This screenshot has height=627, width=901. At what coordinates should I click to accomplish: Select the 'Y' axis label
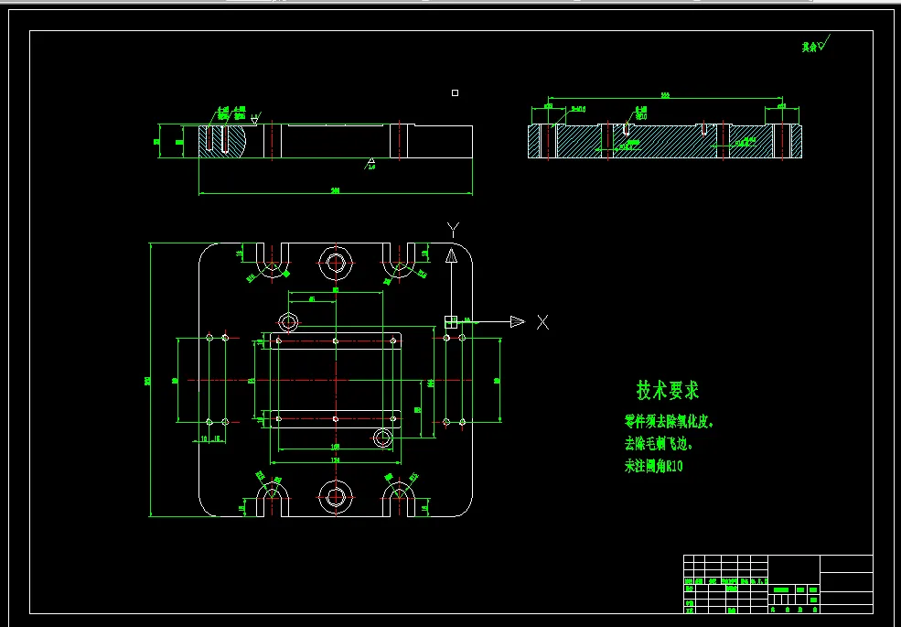[453, 231]
